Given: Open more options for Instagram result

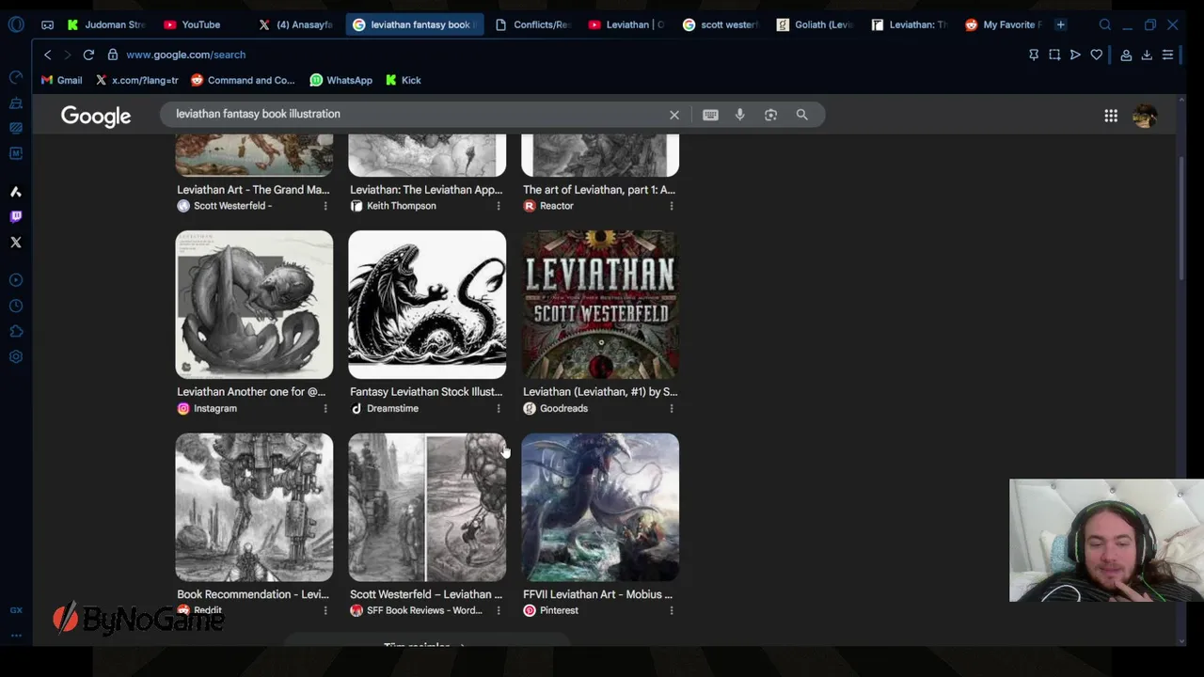Looking at the screenshot, I should tap(325, 408).
